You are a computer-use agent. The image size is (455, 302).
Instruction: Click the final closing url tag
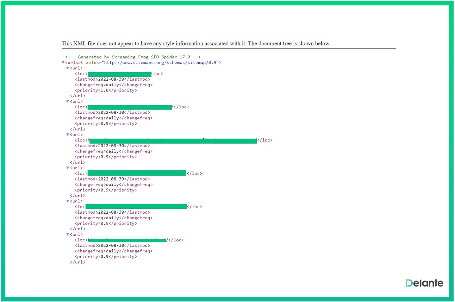(77, 262)
